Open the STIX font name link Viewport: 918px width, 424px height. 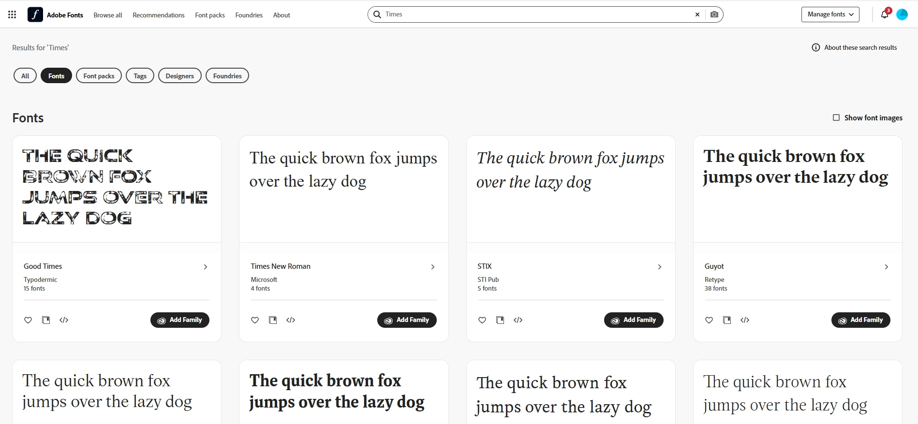click(485, 266)
